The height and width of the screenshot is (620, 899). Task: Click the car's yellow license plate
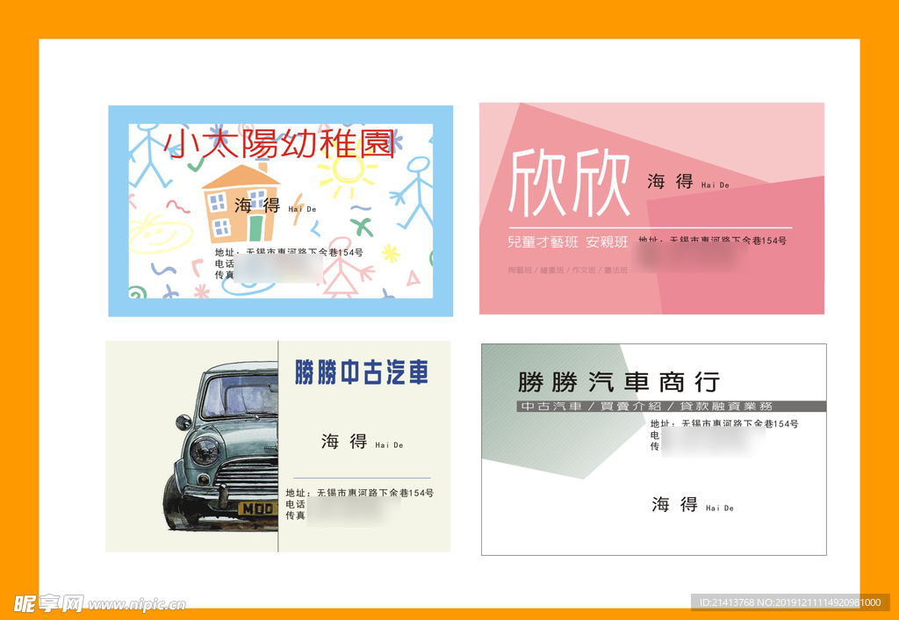257,508
